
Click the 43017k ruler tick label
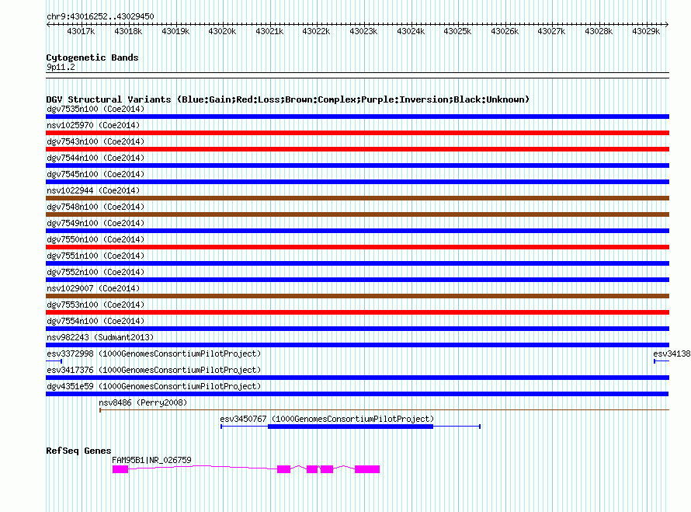pyautogui.click(x=81, y=31)
